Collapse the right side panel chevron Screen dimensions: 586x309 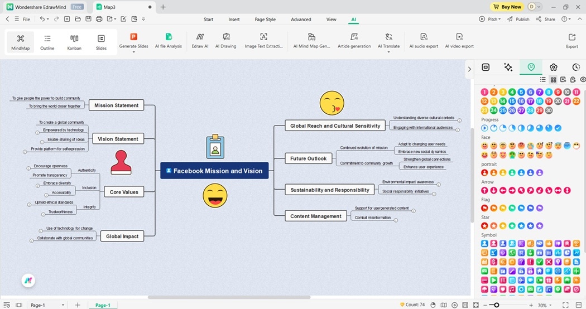coord(469,69)
